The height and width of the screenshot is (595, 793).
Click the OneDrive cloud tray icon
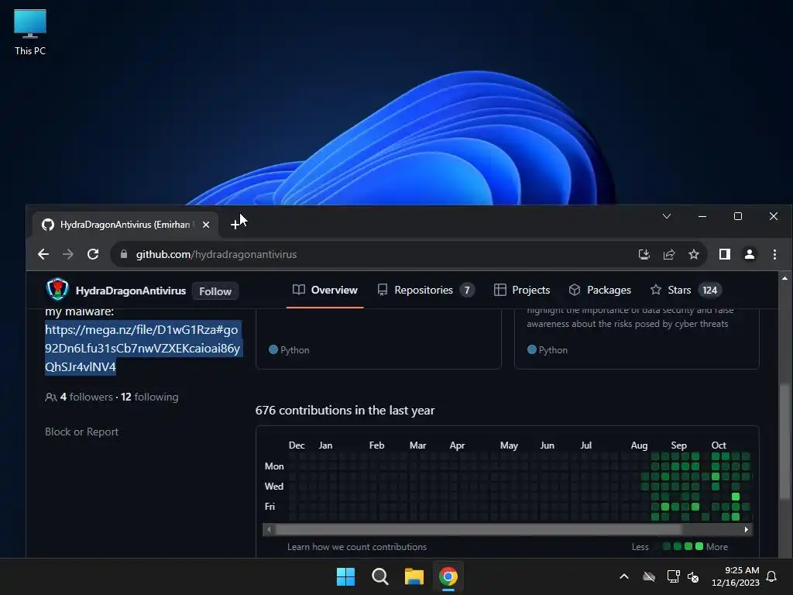coord(649,576)
